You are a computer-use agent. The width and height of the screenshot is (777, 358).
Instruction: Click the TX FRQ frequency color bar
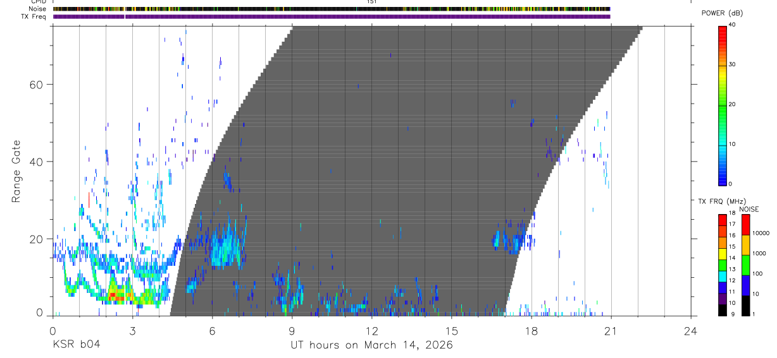723,265
